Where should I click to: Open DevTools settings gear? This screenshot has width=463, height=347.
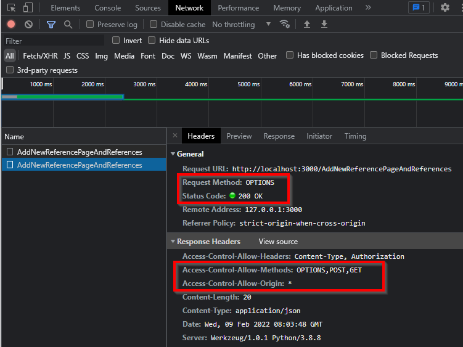[445, 7]
